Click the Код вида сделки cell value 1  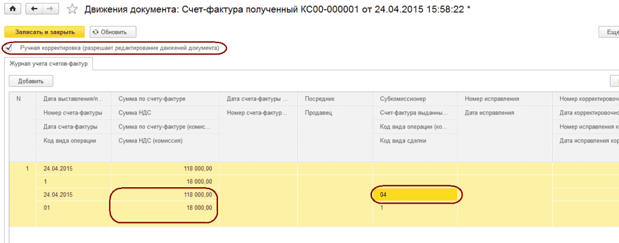click(382, 207)
